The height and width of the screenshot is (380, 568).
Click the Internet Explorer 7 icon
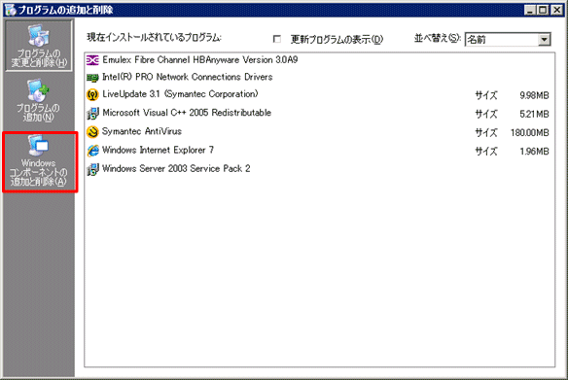coord(92,151)
